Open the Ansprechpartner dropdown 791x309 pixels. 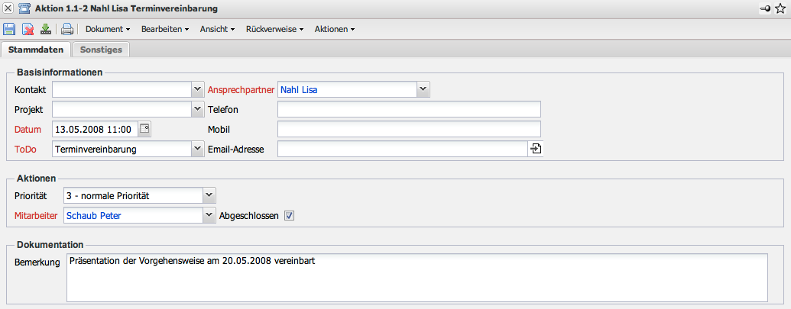(x=423, y=89)
